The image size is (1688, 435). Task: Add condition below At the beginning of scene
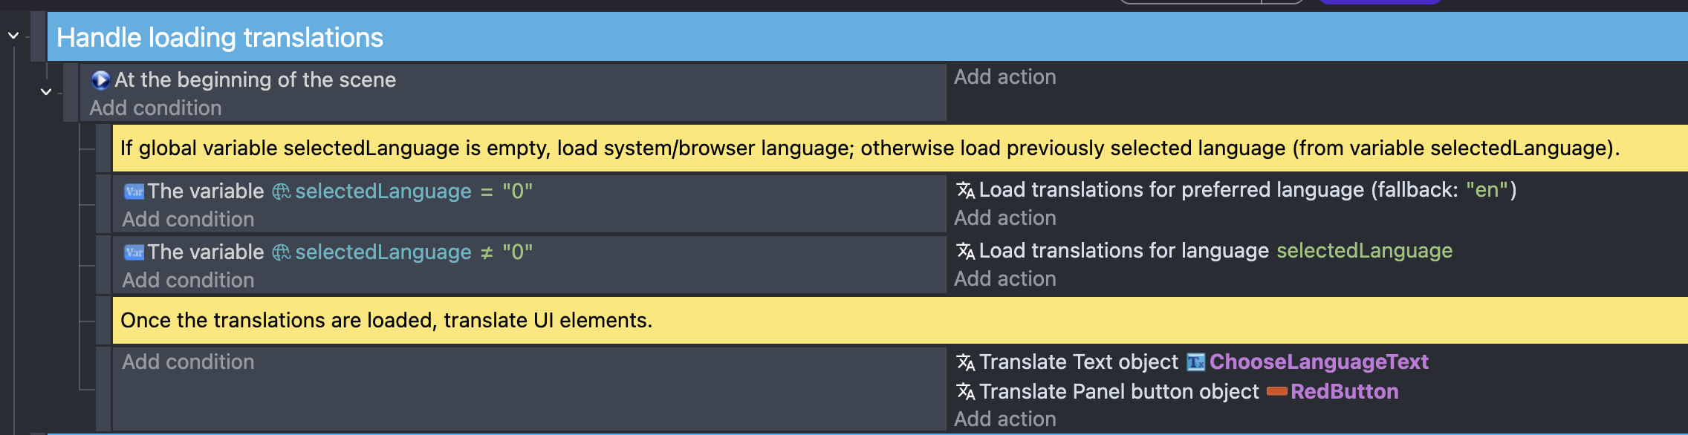[x=155, y=108]
